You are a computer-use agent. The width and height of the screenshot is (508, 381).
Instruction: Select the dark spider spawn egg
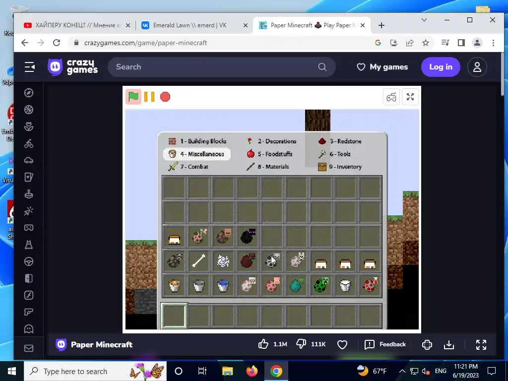175,260
